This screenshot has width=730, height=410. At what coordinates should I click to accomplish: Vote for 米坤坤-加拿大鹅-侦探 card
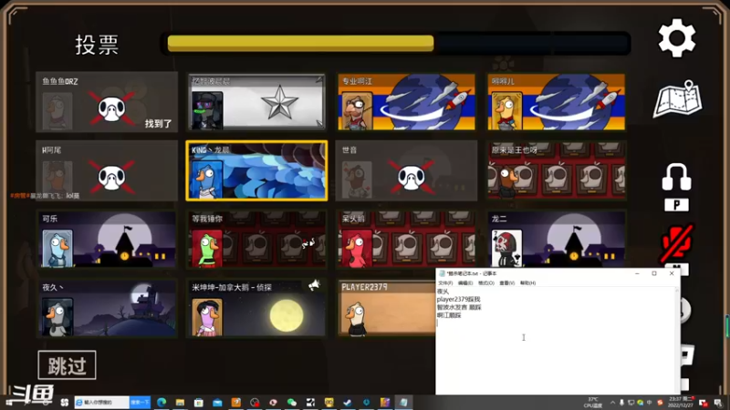pos(256,308)
